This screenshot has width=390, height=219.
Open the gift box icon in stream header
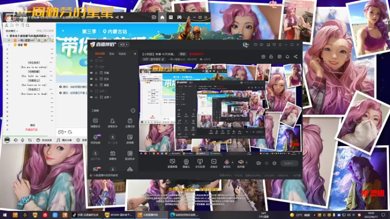pos(263,56)
